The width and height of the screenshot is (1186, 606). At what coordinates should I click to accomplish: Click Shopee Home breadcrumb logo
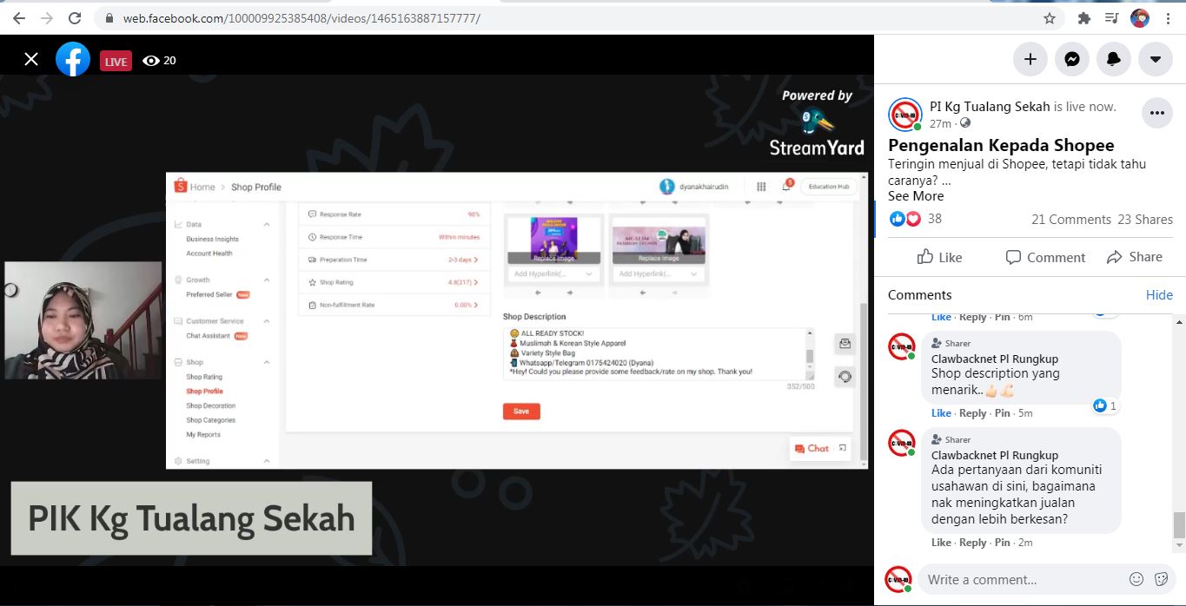(181, 186)
